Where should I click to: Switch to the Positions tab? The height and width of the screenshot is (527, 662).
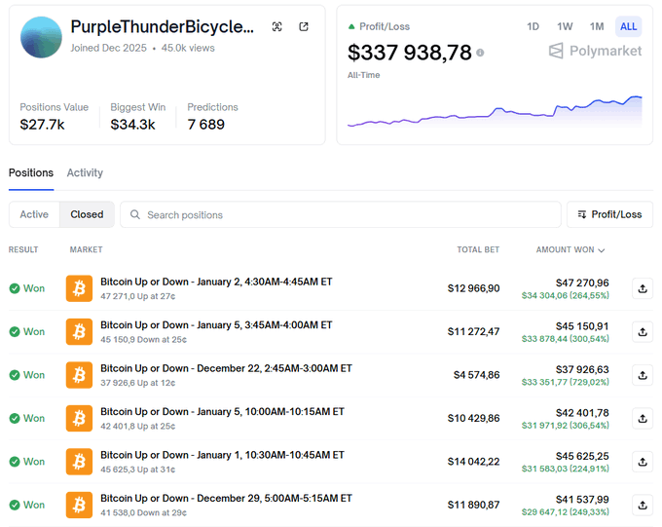[31, 172]
